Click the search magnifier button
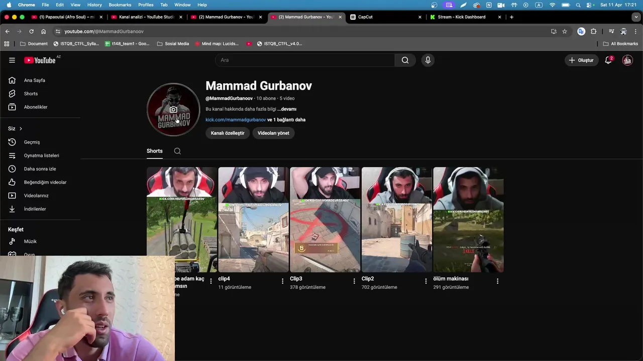The height and width of the screenshot is (361, 643). point(405,60)
